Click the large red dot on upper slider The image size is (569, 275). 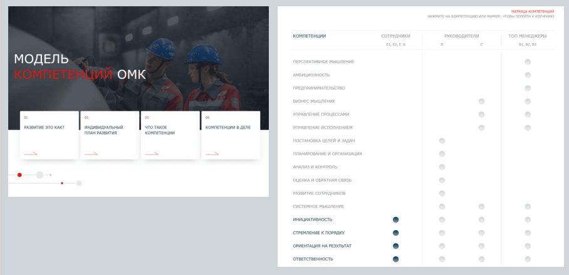point(19,175)
